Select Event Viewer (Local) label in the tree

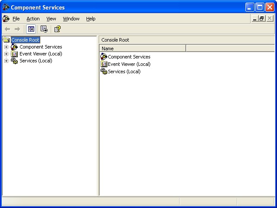[x=41, y=54]
